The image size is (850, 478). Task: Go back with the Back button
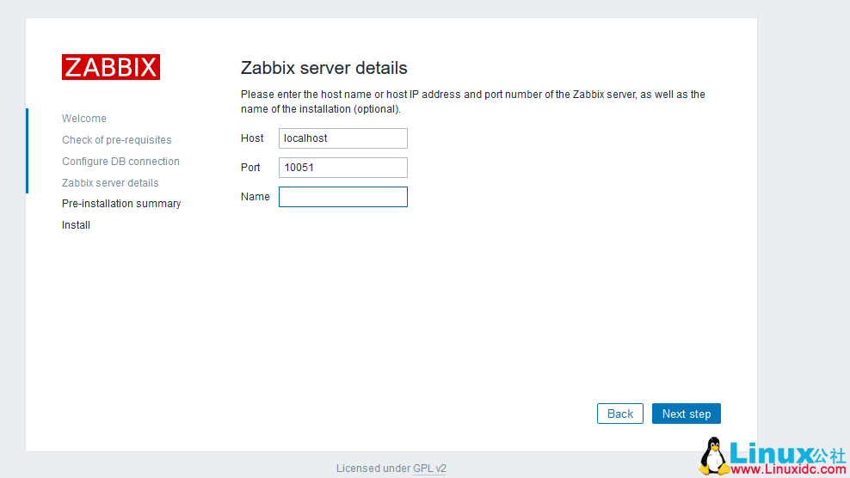(620, 414)
